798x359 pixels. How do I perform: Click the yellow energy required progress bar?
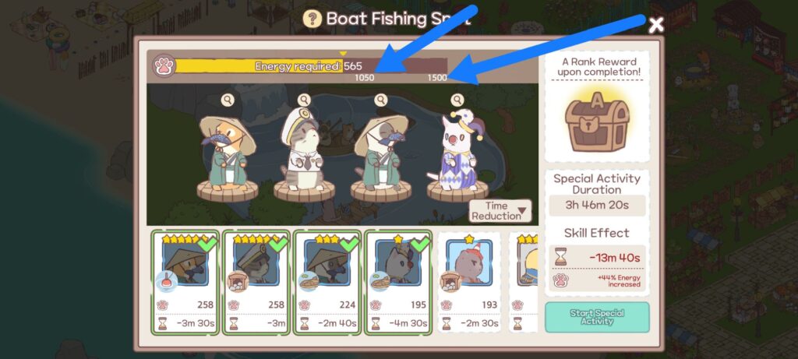259,67
